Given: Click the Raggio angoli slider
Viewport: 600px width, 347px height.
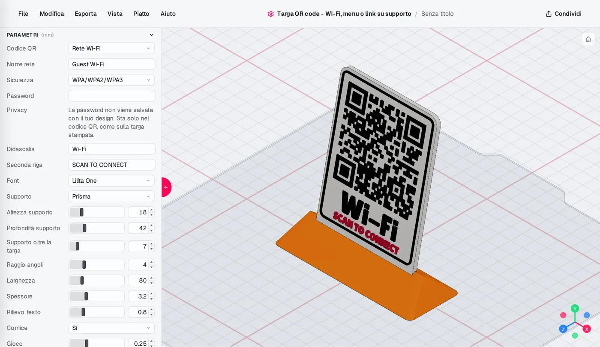Looking at the screenshot, I should (96, 265).
